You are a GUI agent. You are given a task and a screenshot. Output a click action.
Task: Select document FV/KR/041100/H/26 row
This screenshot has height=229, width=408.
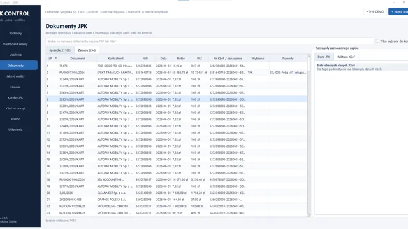pyautogui.click(x=177, y=206)
